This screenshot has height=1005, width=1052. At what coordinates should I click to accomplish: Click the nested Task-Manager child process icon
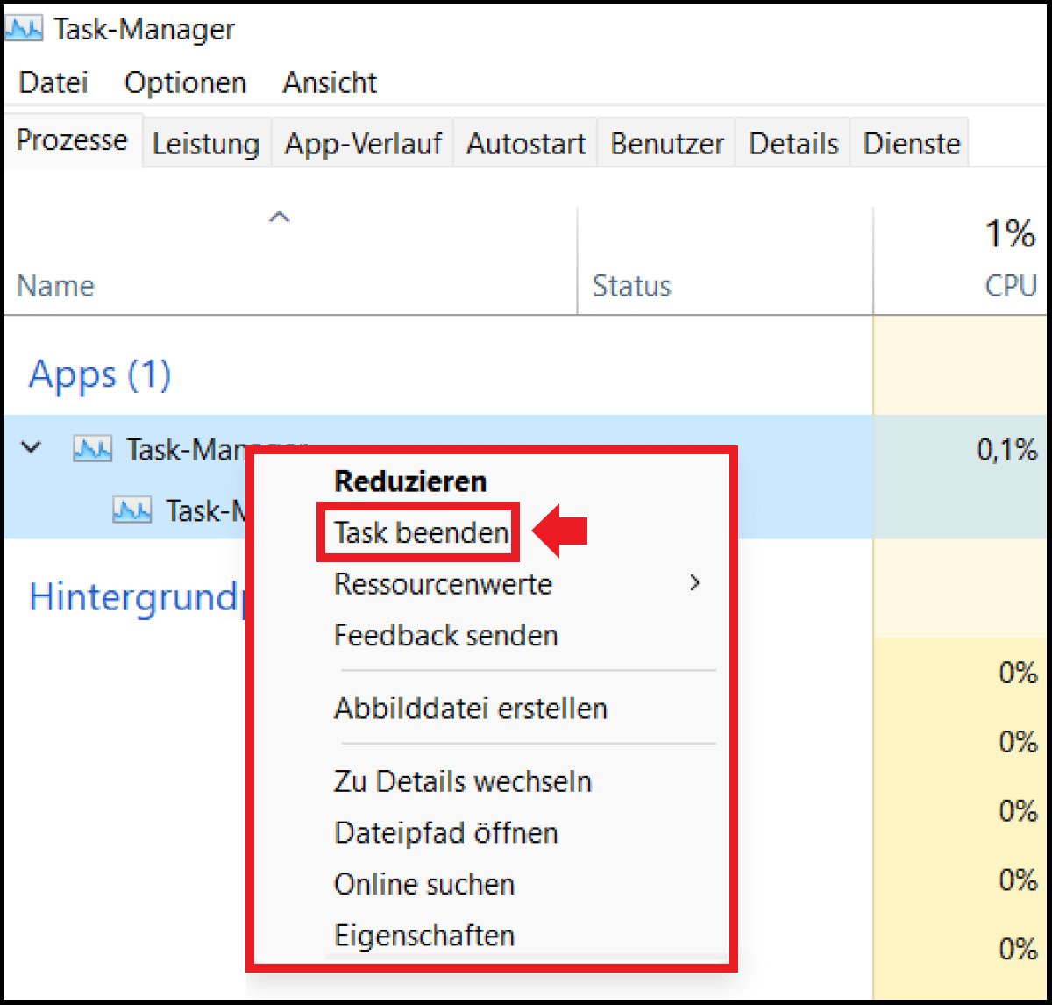[x=131, y=510]
